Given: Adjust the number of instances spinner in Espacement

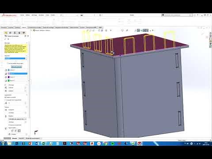Looking at the screenshot, I should [x=26, y=103].
